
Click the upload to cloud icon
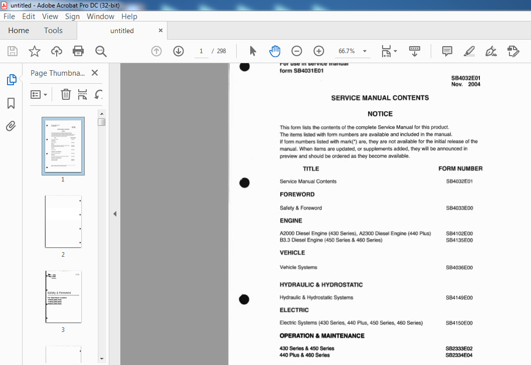click(57, 51)
